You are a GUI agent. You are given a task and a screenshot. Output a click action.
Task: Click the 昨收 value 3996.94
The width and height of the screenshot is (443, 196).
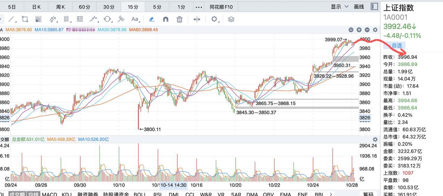(x=407, y=57)
